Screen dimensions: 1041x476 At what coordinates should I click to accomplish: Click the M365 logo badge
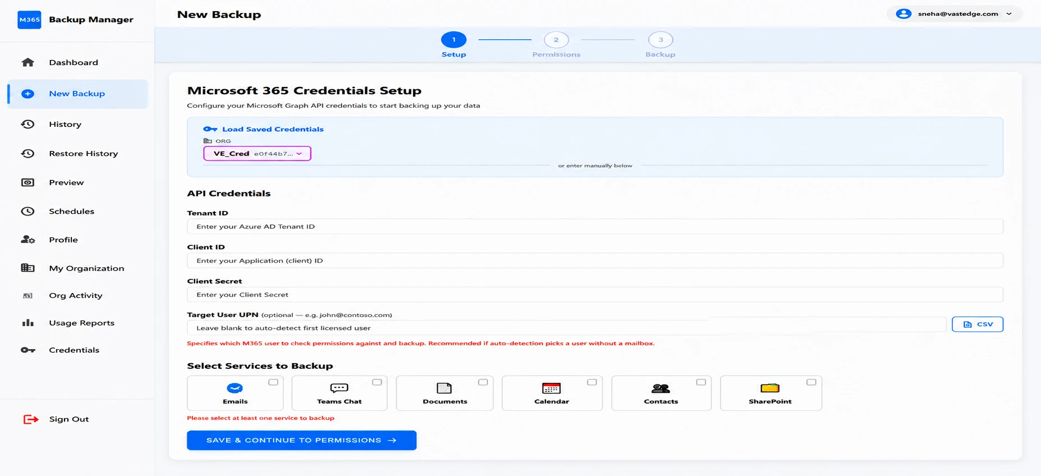[29, 20]
